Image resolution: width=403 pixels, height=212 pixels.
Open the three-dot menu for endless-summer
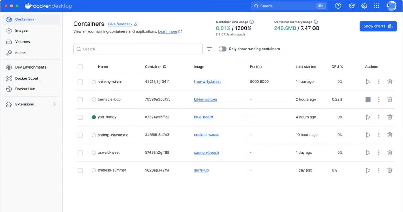pyautogui.click(x=379, y=170)
